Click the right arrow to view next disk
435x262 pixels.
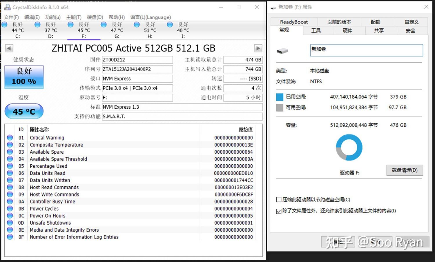pos(258,48)
